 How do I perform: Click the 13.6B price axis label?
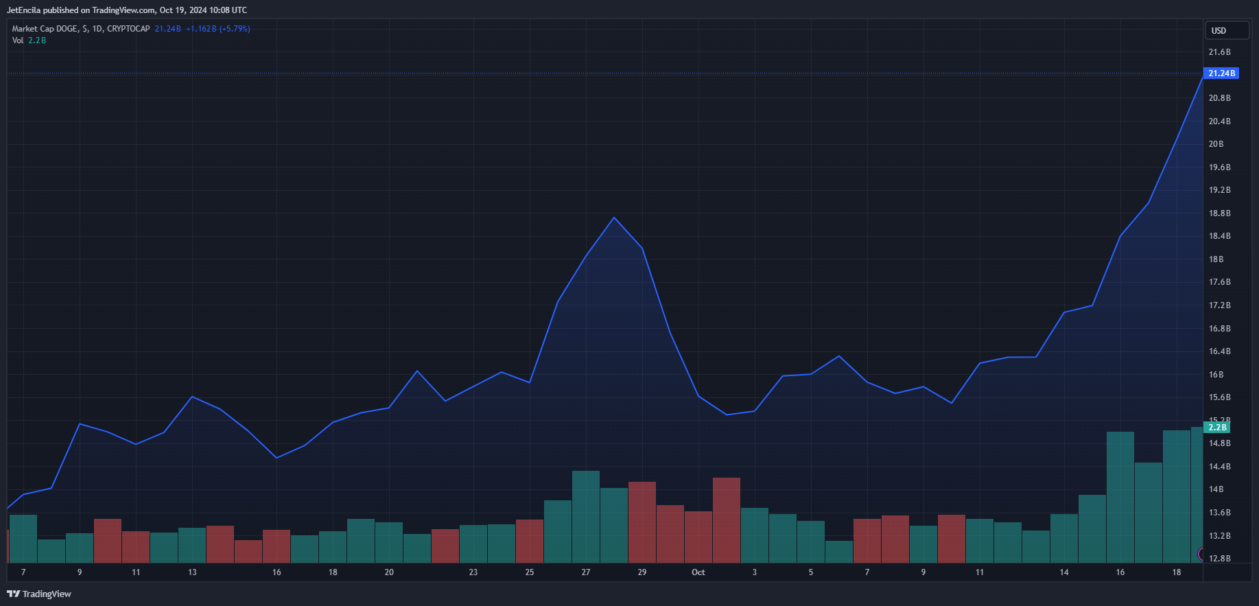[1220, 513]
